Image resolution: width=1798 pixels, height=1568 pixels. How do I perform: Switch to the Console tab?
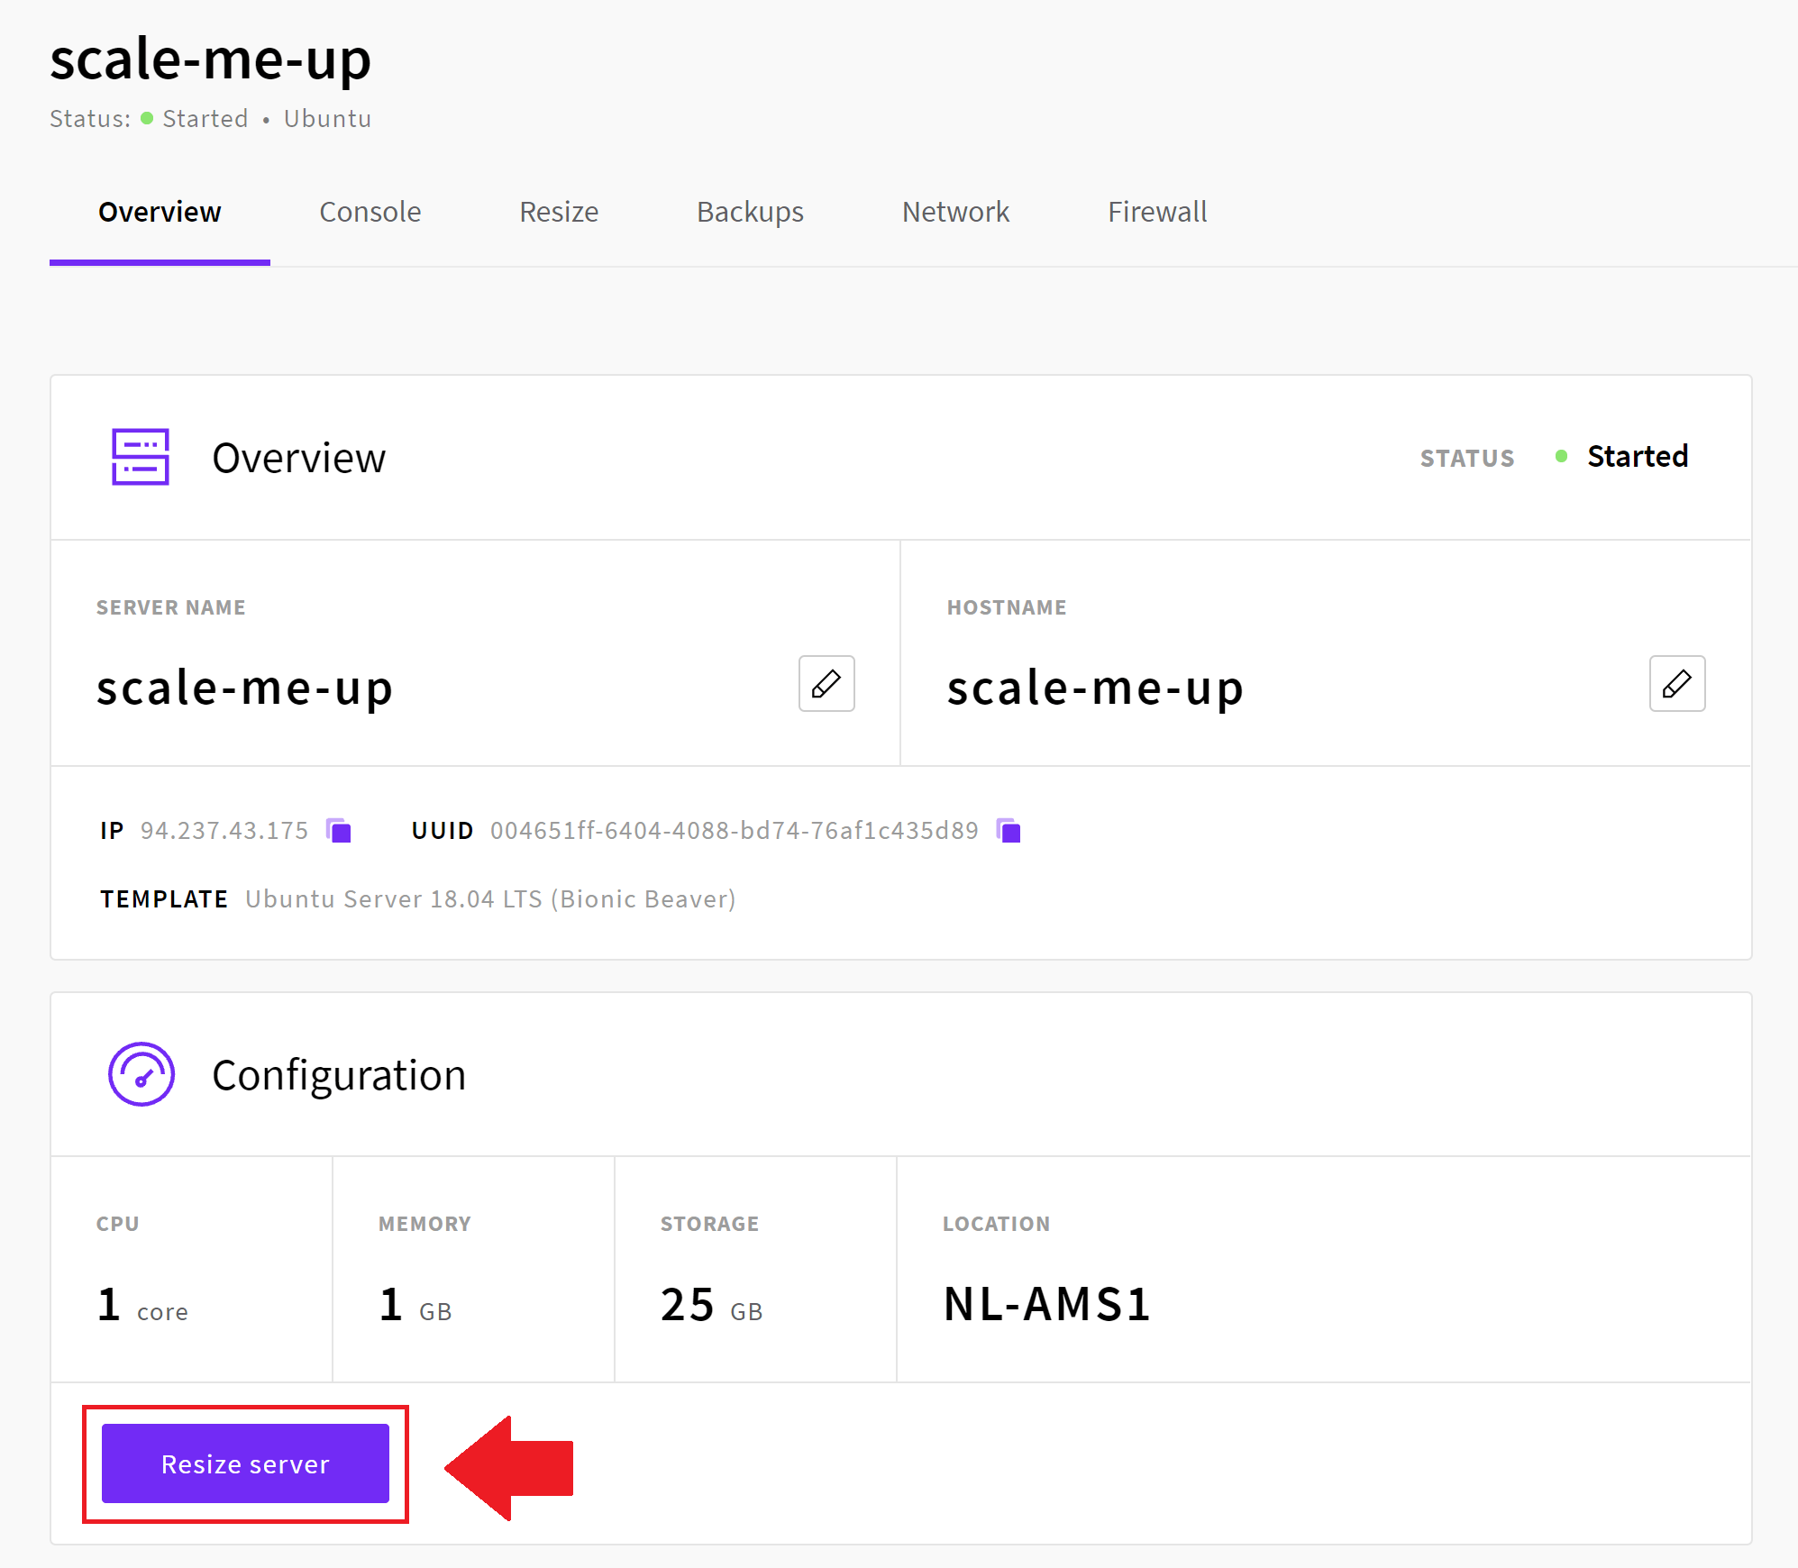point(370,212)
